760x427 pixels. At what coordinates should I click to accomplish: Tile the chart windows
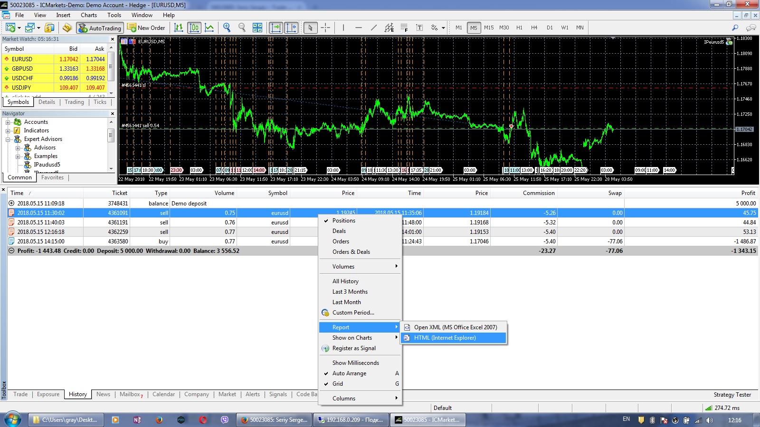257,28
